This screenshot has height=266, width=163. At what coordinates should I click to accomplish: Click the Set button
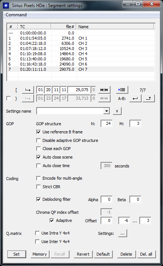point(17,254)
